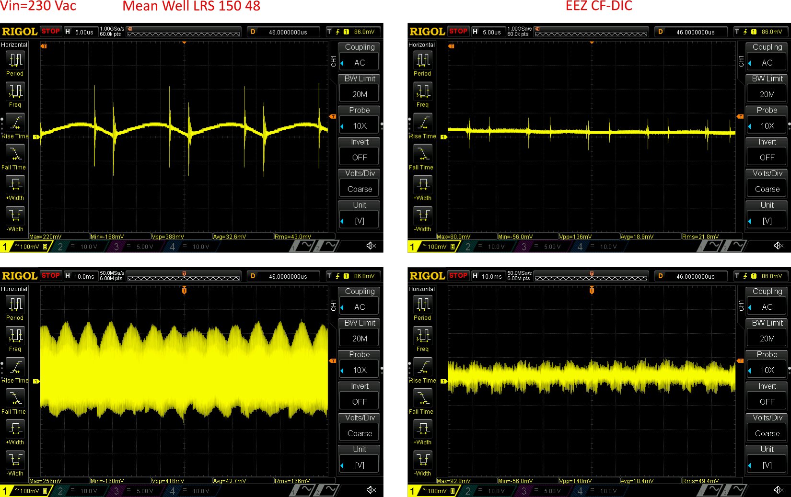Click waveform memory bar on EEZ CF-DIC 10.0ms scope
This screenshot has height=497, width=791.
click(x=591, y=276)
